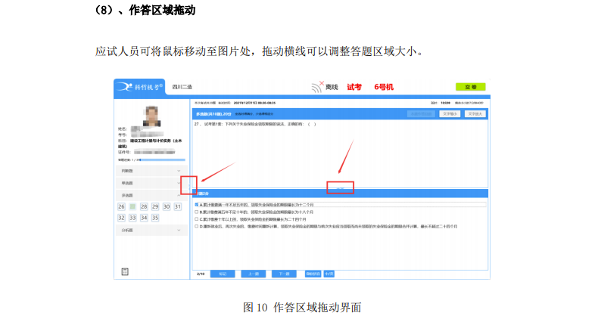Click the exam software logo at top left

click(139, 87)
